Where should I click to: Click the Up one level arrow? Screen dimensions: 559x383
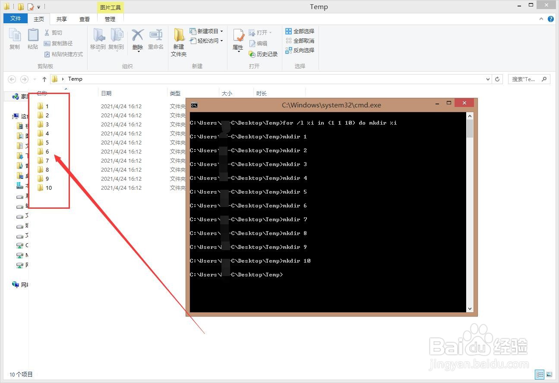coord(44,79)
